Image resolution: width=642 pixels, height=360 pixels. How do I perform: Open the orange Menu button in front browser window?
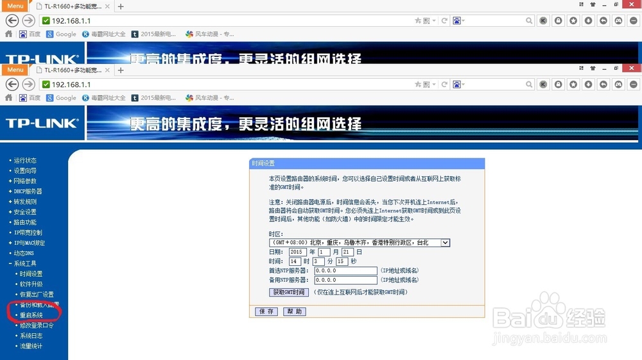15,69
